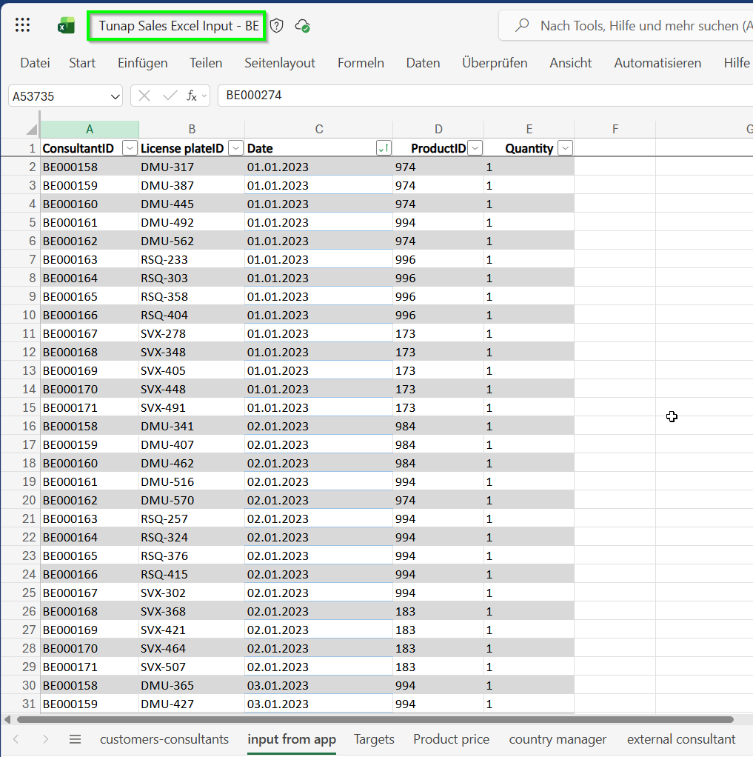Switch to the Targets sheet tab
753x757 pixels.
pos(374,739)
